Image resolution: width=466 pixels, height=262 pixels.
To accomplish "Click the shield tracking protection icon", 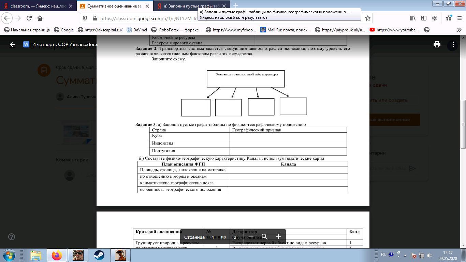I will pos(85,18).
